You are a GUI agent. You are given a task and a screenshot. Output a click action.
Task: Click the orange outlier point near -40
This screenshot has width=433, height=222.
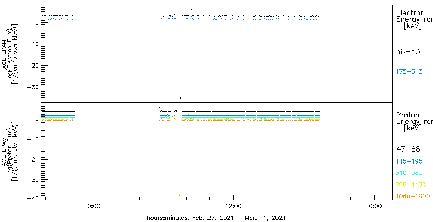click(180, 195)
